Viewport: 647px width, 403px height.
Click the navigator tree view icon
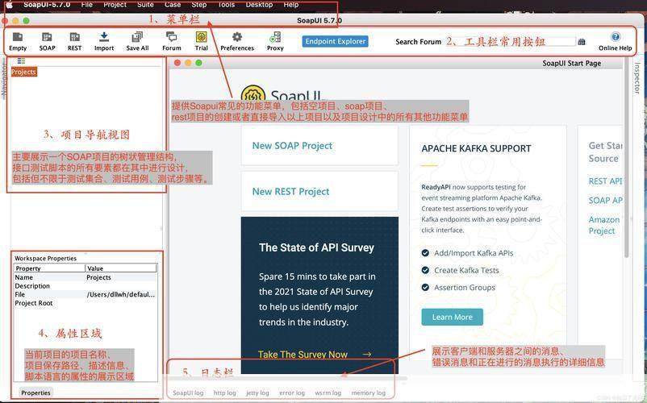click(21, 61)
